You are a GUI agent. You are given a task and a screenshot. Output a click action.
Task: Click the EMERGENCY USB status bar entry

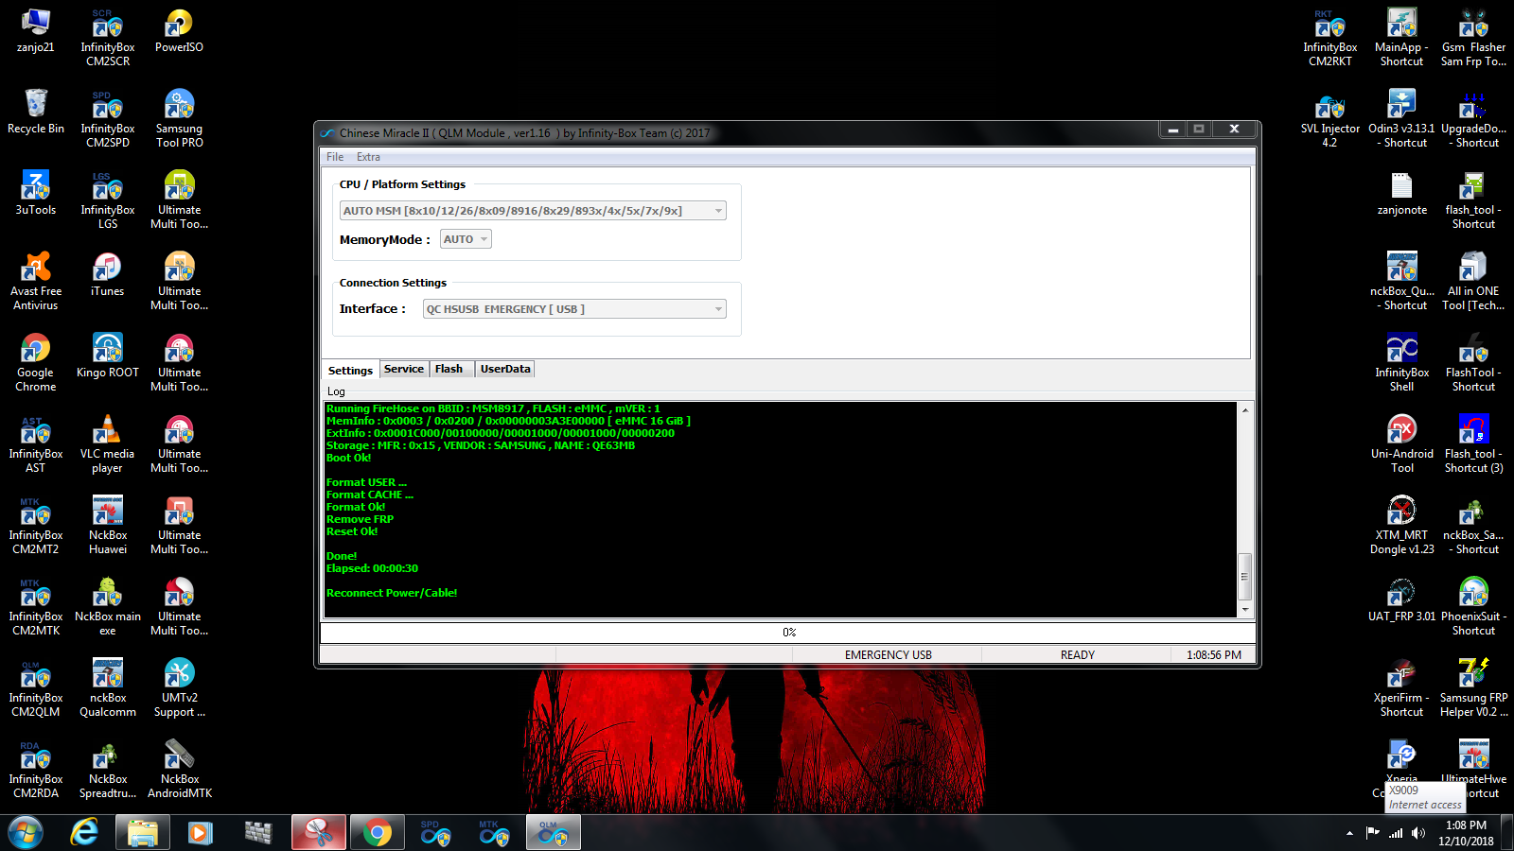point(888,655)
